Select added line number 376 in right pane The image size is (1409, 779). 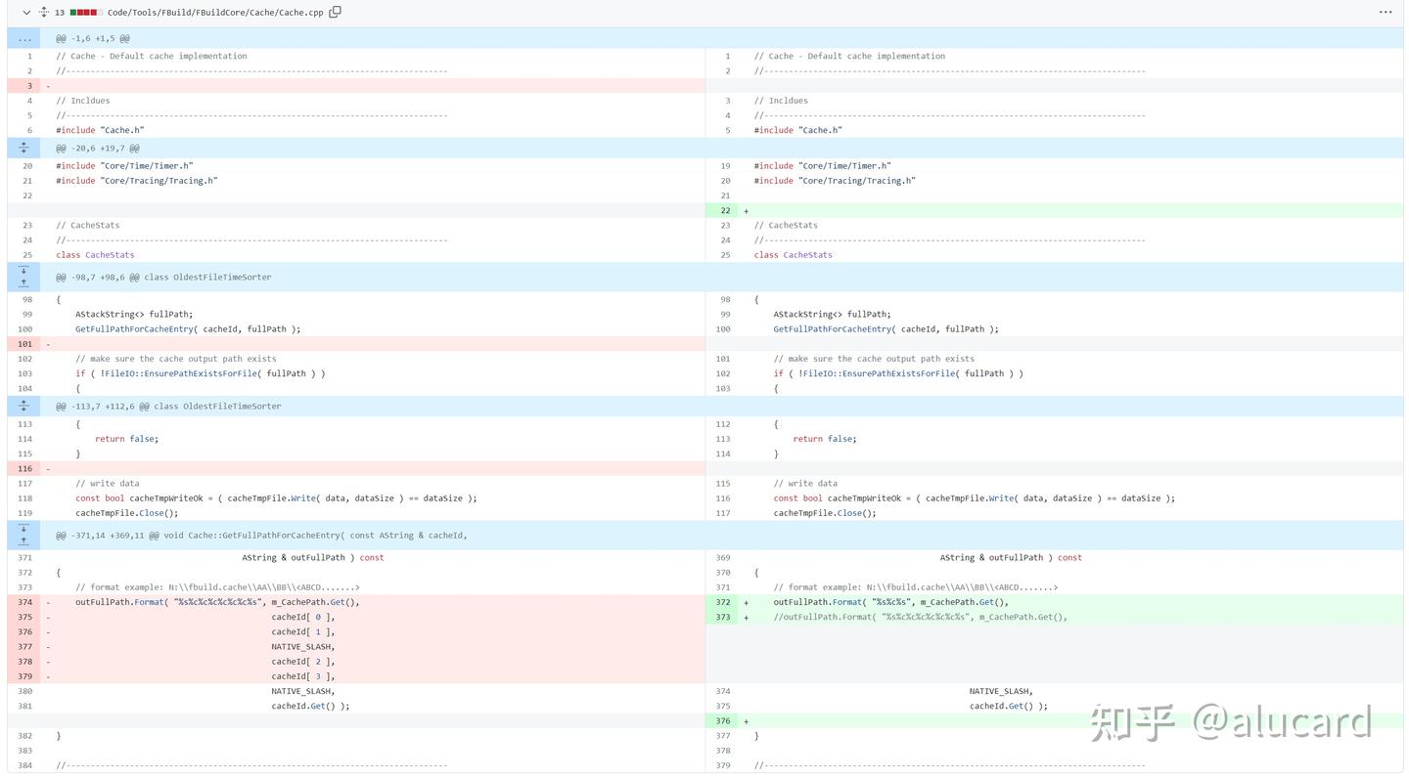coord(723,721)
